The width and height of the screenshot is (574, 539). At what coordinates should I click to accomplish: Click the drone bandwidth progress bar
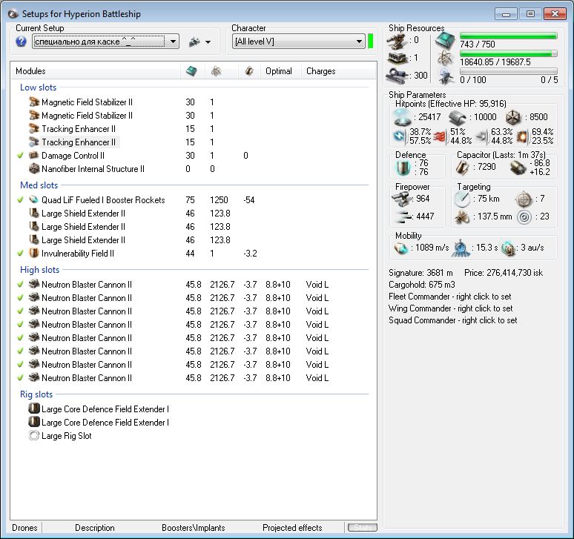(x=509, y=71)
